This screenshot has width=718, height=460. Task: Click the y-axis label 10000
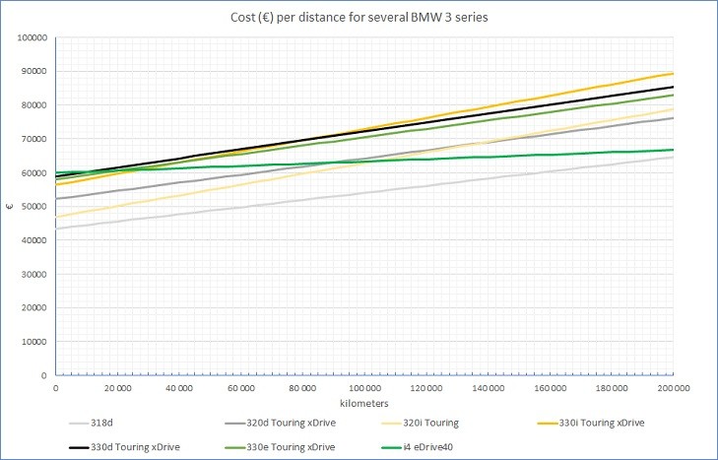coord(33,342)
